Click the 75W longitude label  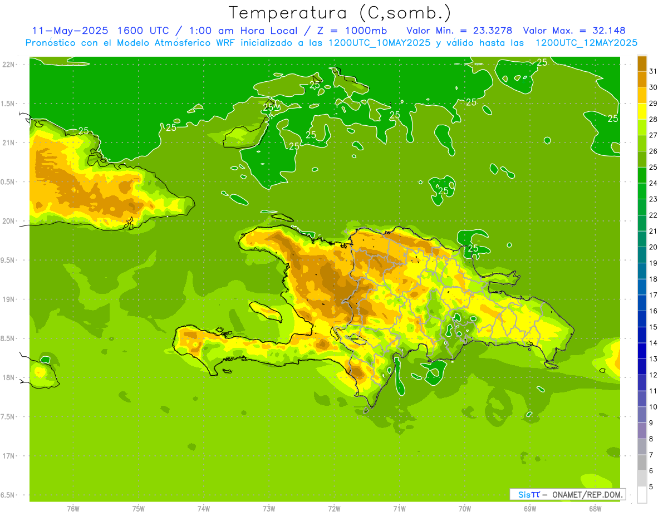coord(139,509)
